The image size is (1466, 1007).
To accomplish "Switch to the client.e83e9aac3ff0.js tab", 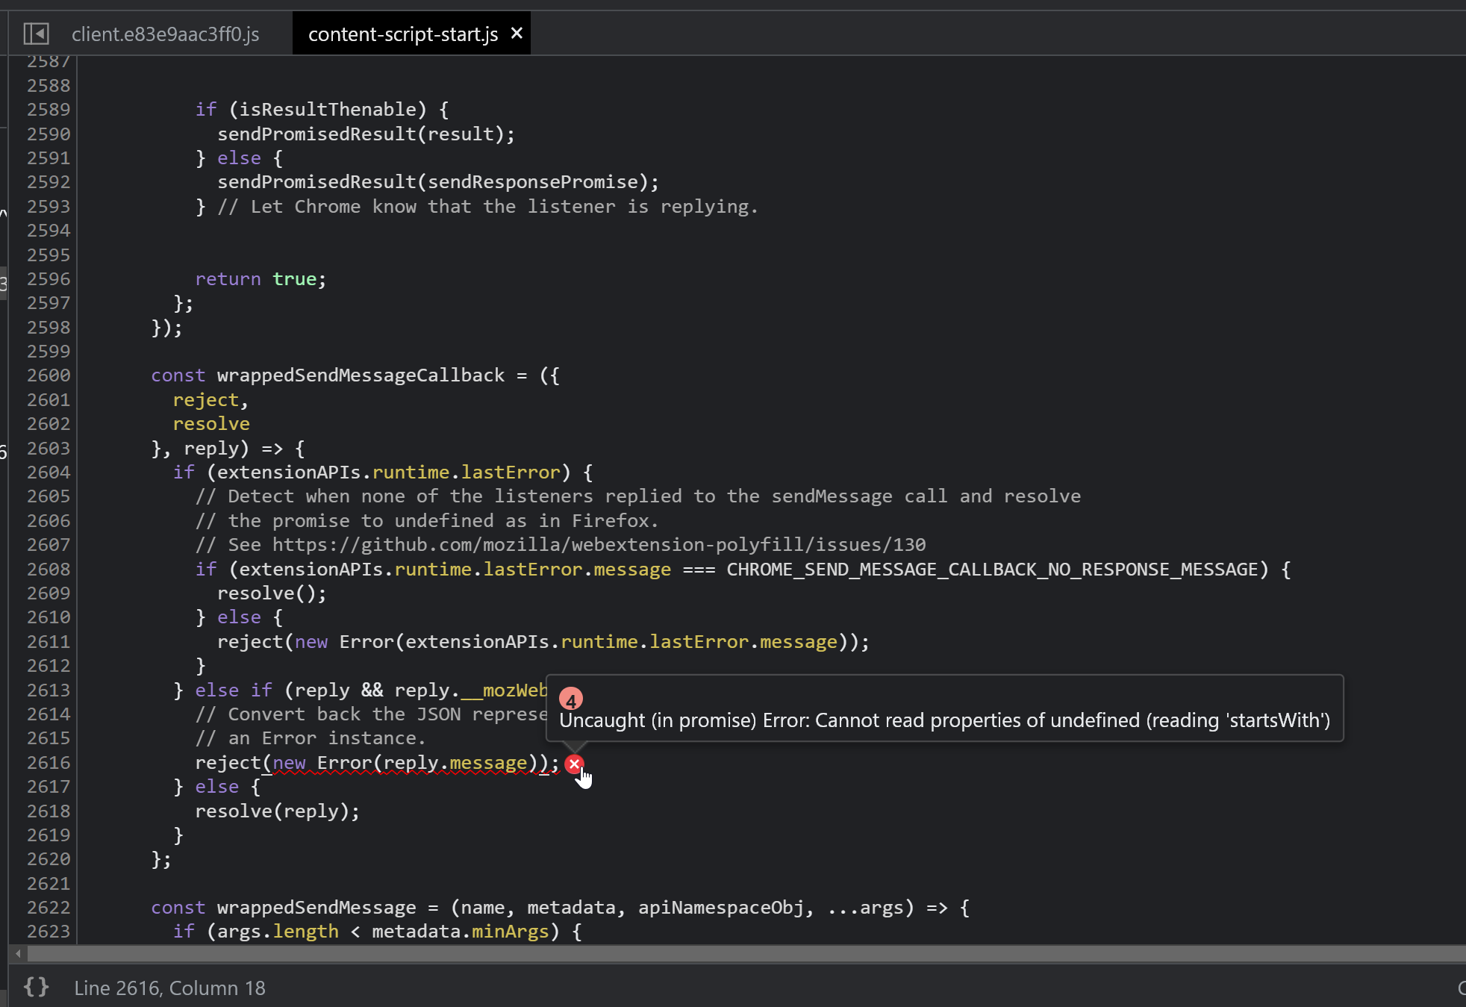I will pyautogui.click(x=166, y=34).
